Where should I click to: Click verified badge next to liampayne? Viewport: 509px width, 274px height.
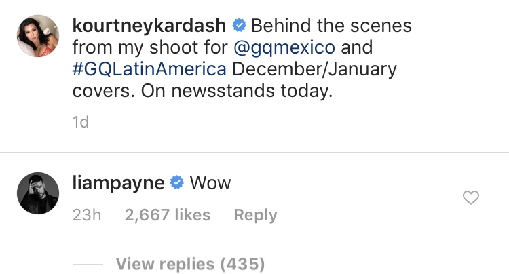pyautogui.click(x=177, y=182)
